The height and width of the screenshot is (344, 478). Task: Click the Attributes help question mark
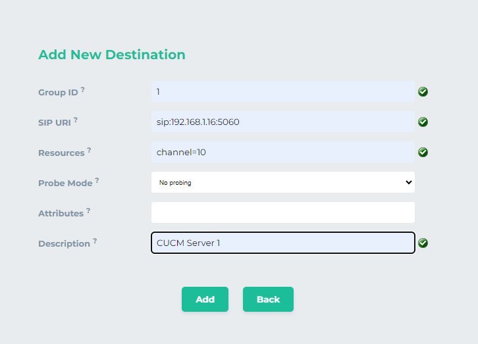coord(88,210)
